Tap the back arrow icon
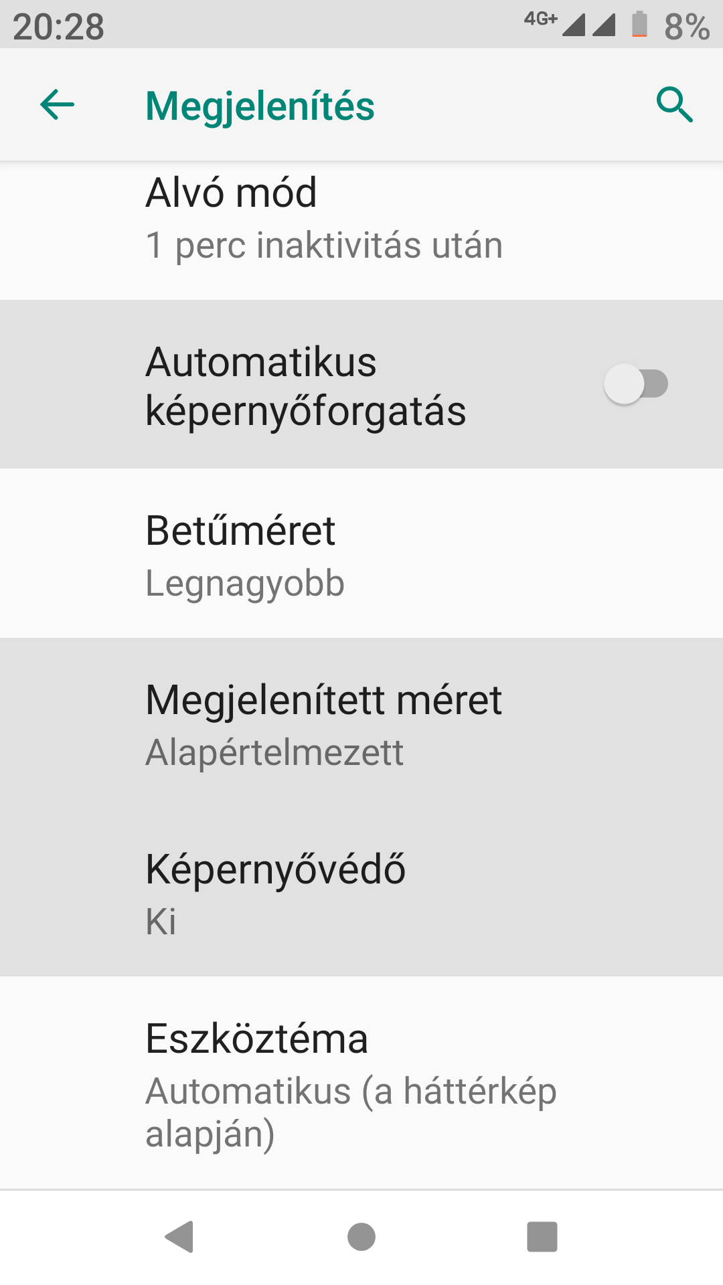The width and height of the screenshot is (723, 1285). (x=57, y=105)
